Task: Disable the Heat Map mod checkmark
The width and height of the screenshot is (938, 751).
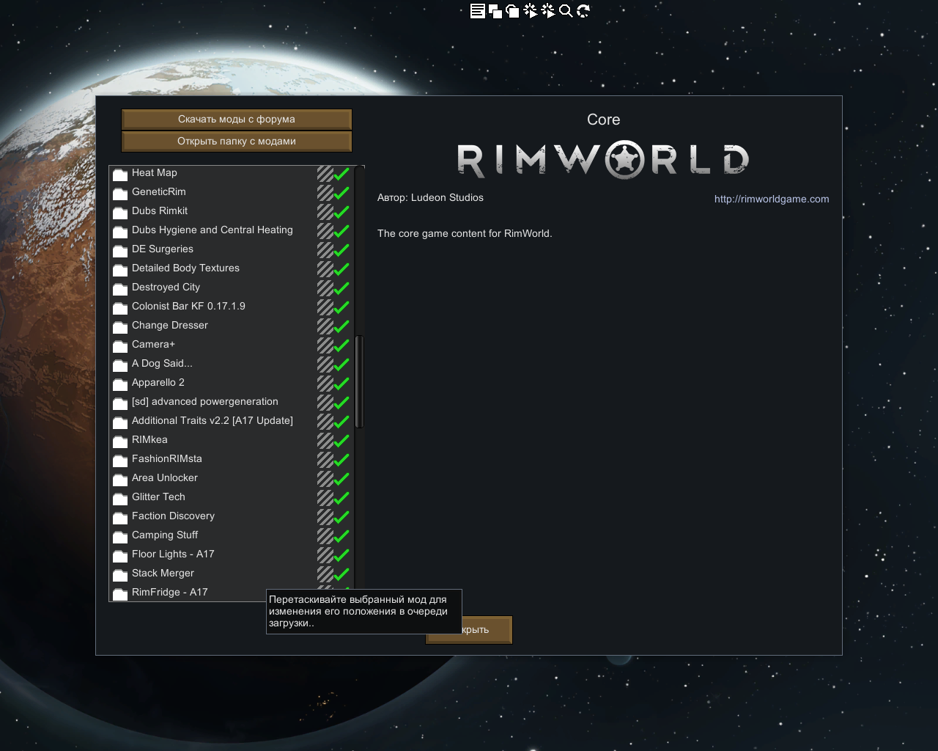Action: pos(341,174)
